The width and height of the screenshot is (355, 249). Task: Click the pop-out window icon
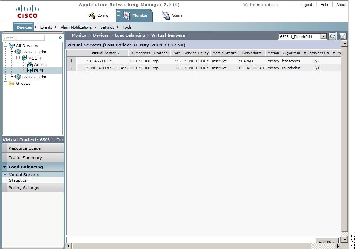point(342,36)
